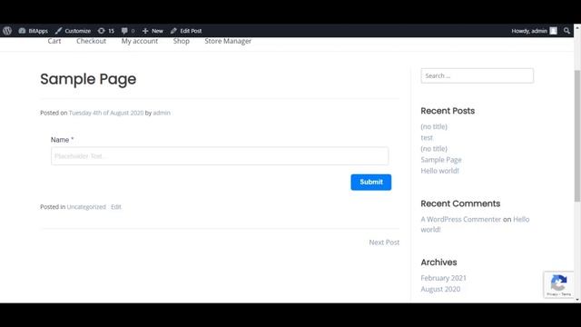Screen dimensions: 581x327
Task: Click the Sample Page heading
Action: tap(88, 79)
